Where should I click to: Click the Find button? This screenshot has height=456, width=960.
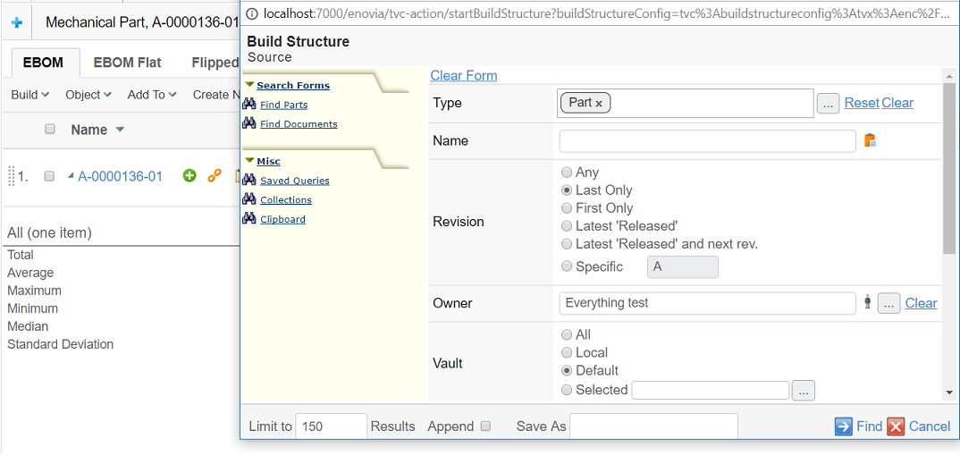pos(859,426)
